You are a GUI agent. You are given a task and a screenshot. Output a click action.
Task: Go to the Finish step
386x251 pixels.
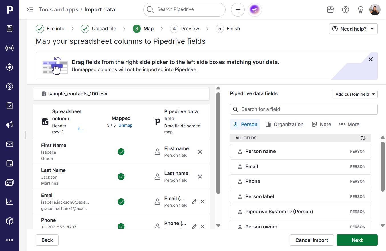click(x=228, y=29)
